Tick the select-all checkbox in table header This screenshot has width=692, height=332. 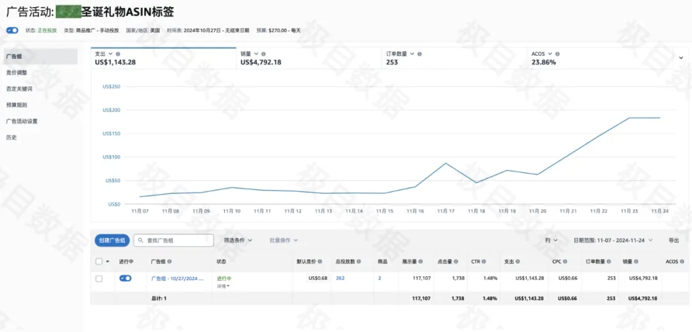99,262
